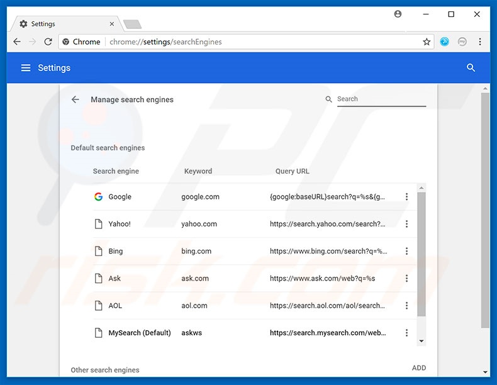
Task: Click the search icon in Settings header
Action: pyautogui.click(x=471, y=67)
